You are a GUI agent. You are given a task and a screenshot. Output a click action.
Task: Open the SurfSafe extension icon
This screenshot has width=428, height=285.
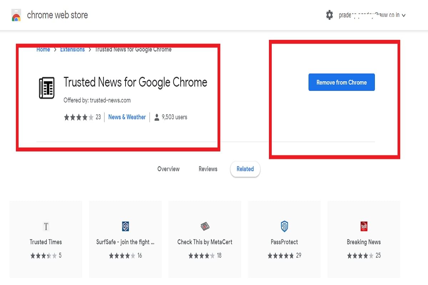[125, 226]
